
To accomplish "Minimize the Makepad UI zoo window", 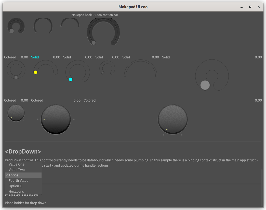I will (x=241, y=7).
